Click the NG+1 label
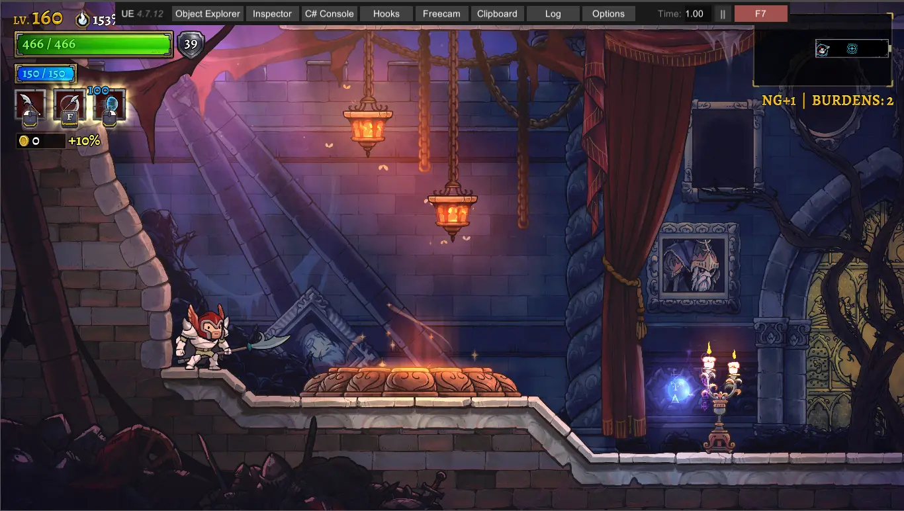The image size is (904, 511). coord(778,101)
